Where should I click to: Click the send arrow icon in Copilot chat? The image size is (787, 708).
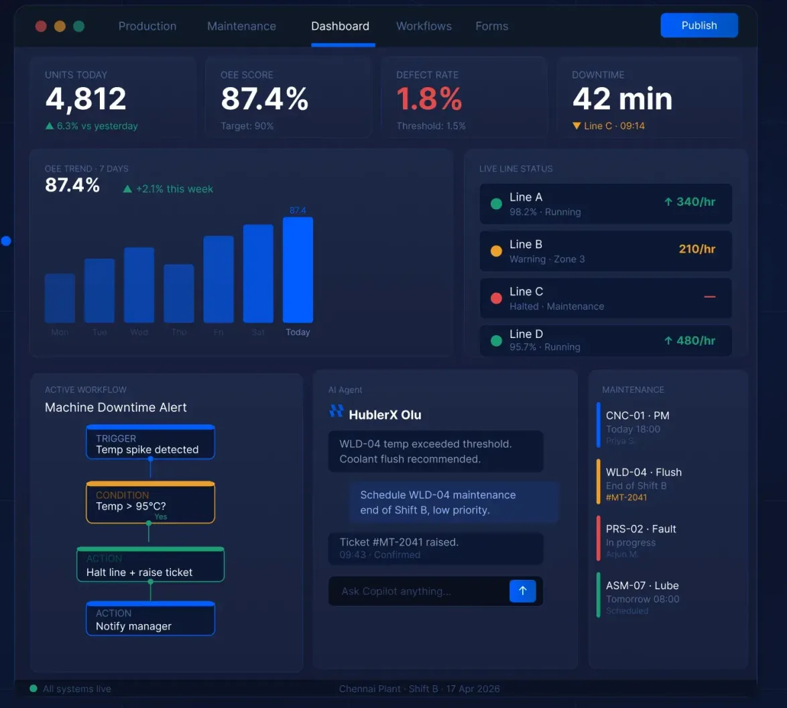click(522, 591)
